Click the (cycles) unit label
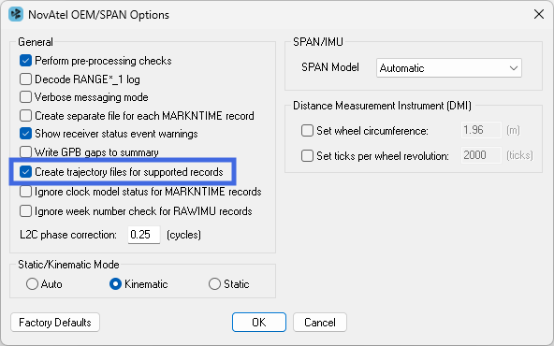Image resolution: width=554 pixels, height=346 pixels. click(183, 235)
